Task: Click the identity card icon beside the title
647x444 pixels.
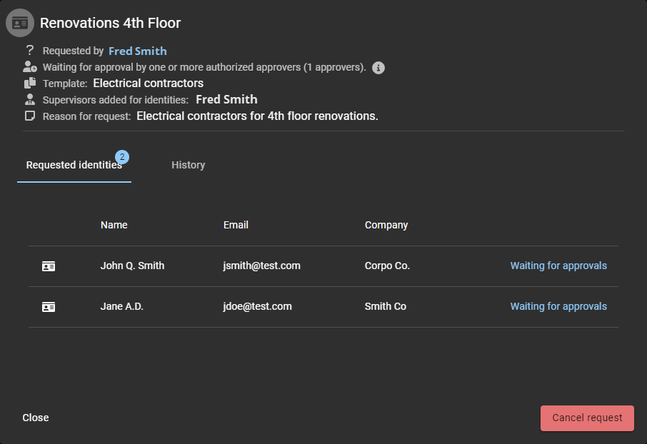Action: (20, 23)
